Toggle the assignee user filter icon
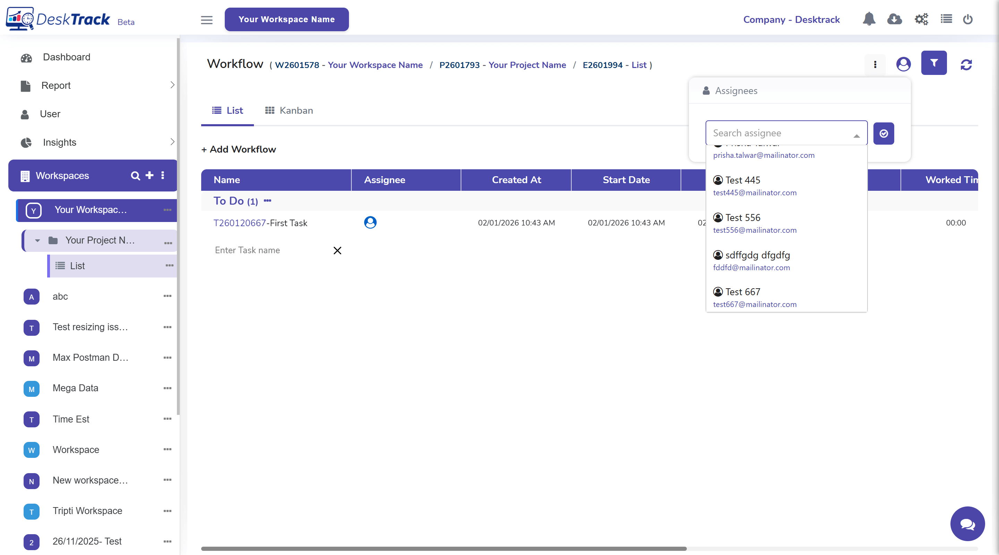The image size is (999, 555). pyautogui.click(x=903, y=65)
